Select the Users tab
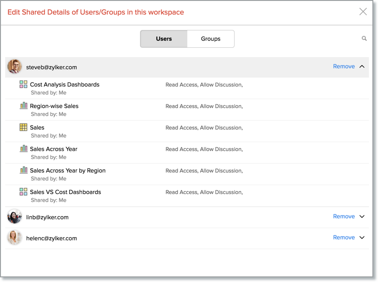 pos(164,39)
